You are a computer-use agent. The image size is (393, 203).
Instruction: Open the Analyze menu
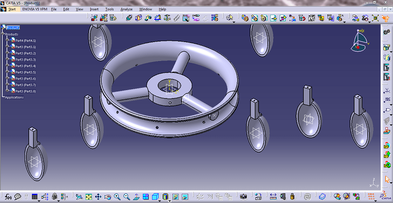click(x=126, y=9)
